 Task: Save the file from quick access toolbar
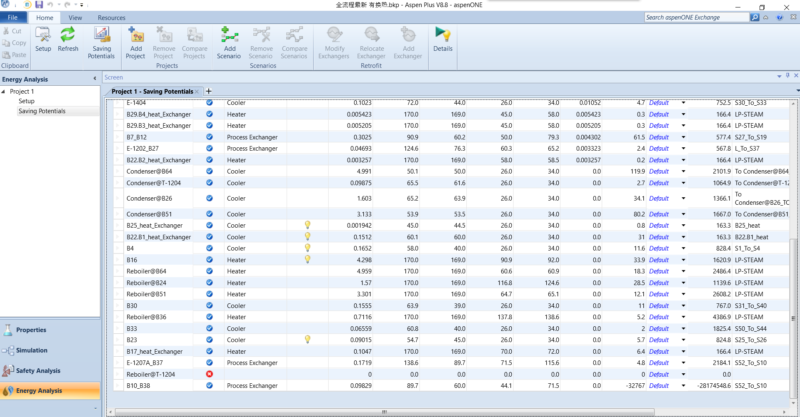pos(39,5)
